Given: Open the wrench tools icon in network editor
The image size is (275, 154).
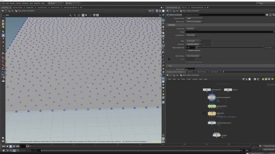Looking at the screenshot, I should [x=244, y=79].
